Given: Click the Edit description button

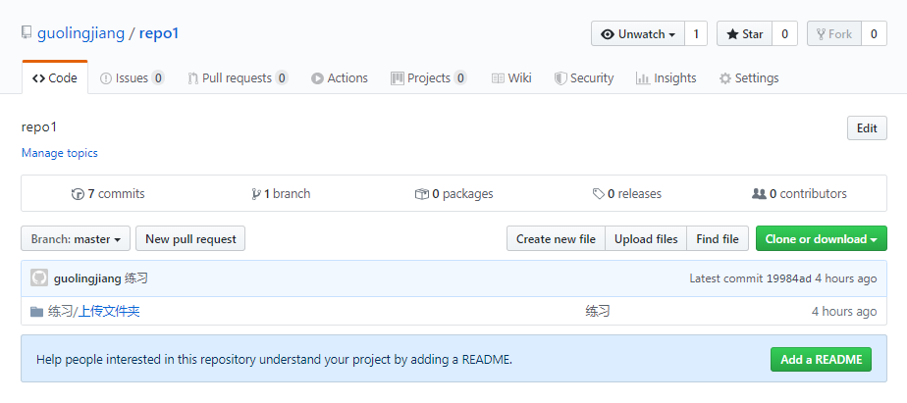Looking at the screenshot, I should point(867,128).
